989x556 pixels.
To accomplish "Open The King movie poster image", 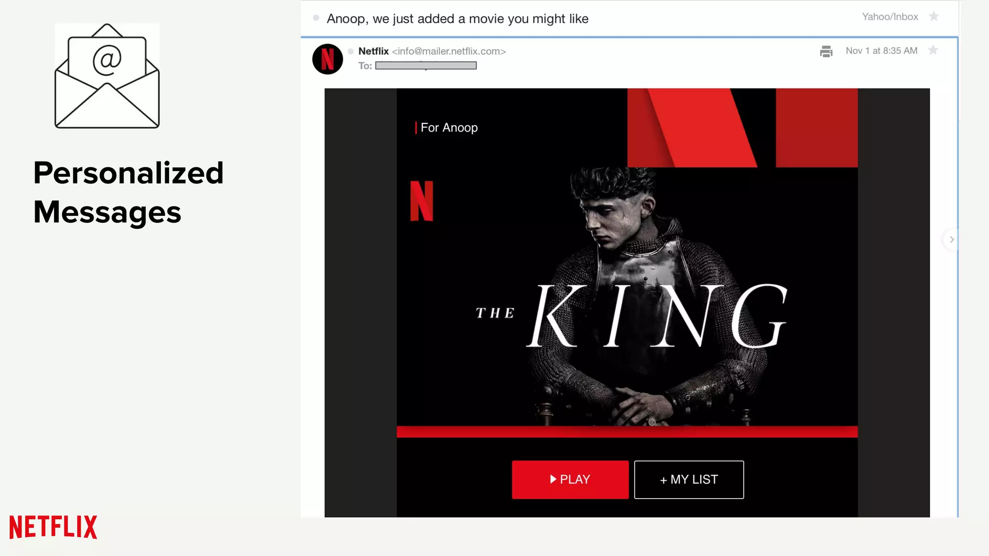I will [627, 302].
